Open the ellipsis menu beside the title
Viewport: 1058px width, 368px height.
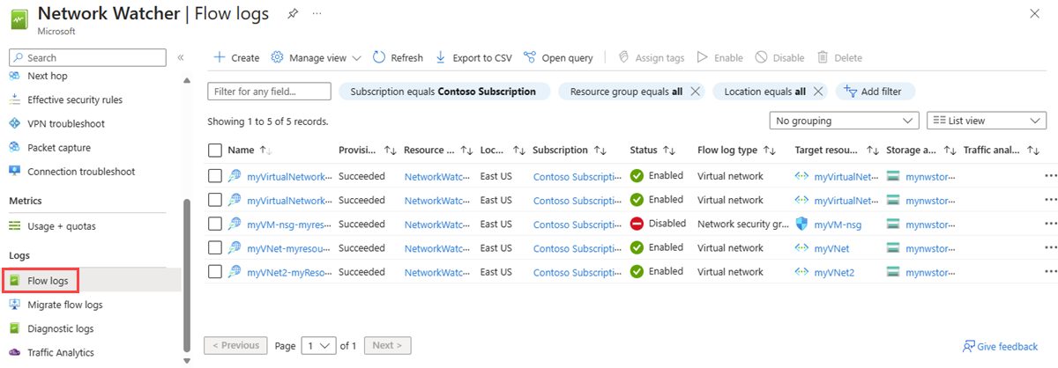coord(317,14)
